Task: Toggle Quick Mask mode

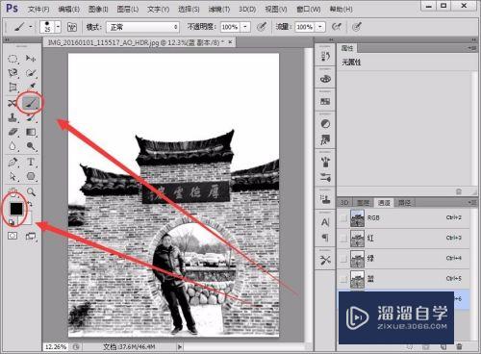Action: point(13,236)
